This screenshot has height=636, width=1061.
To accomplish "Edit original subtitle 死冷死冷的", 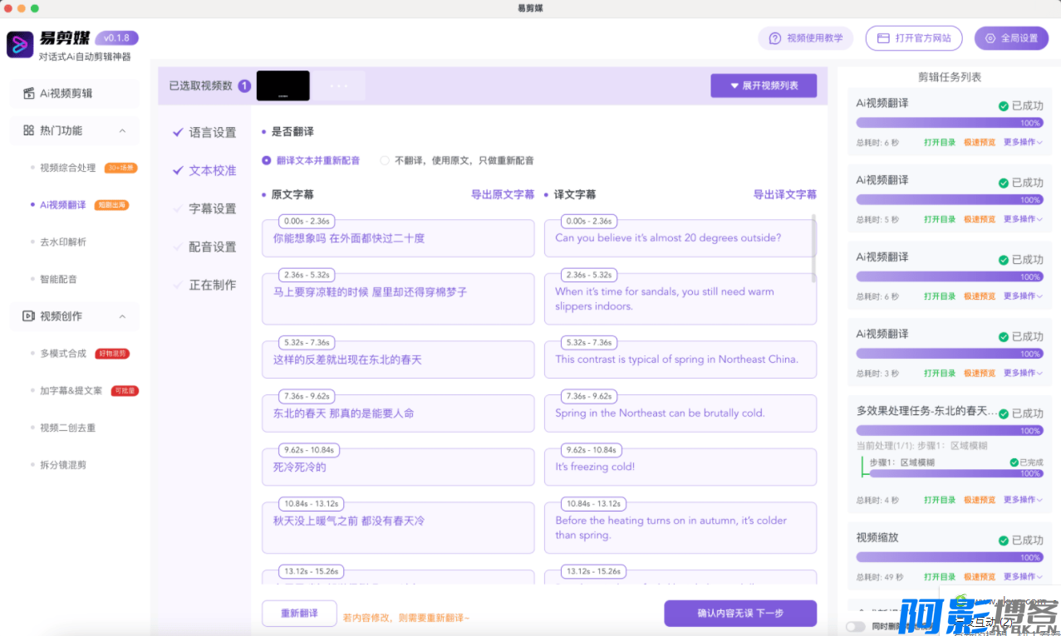I will [x=398, y=467].
